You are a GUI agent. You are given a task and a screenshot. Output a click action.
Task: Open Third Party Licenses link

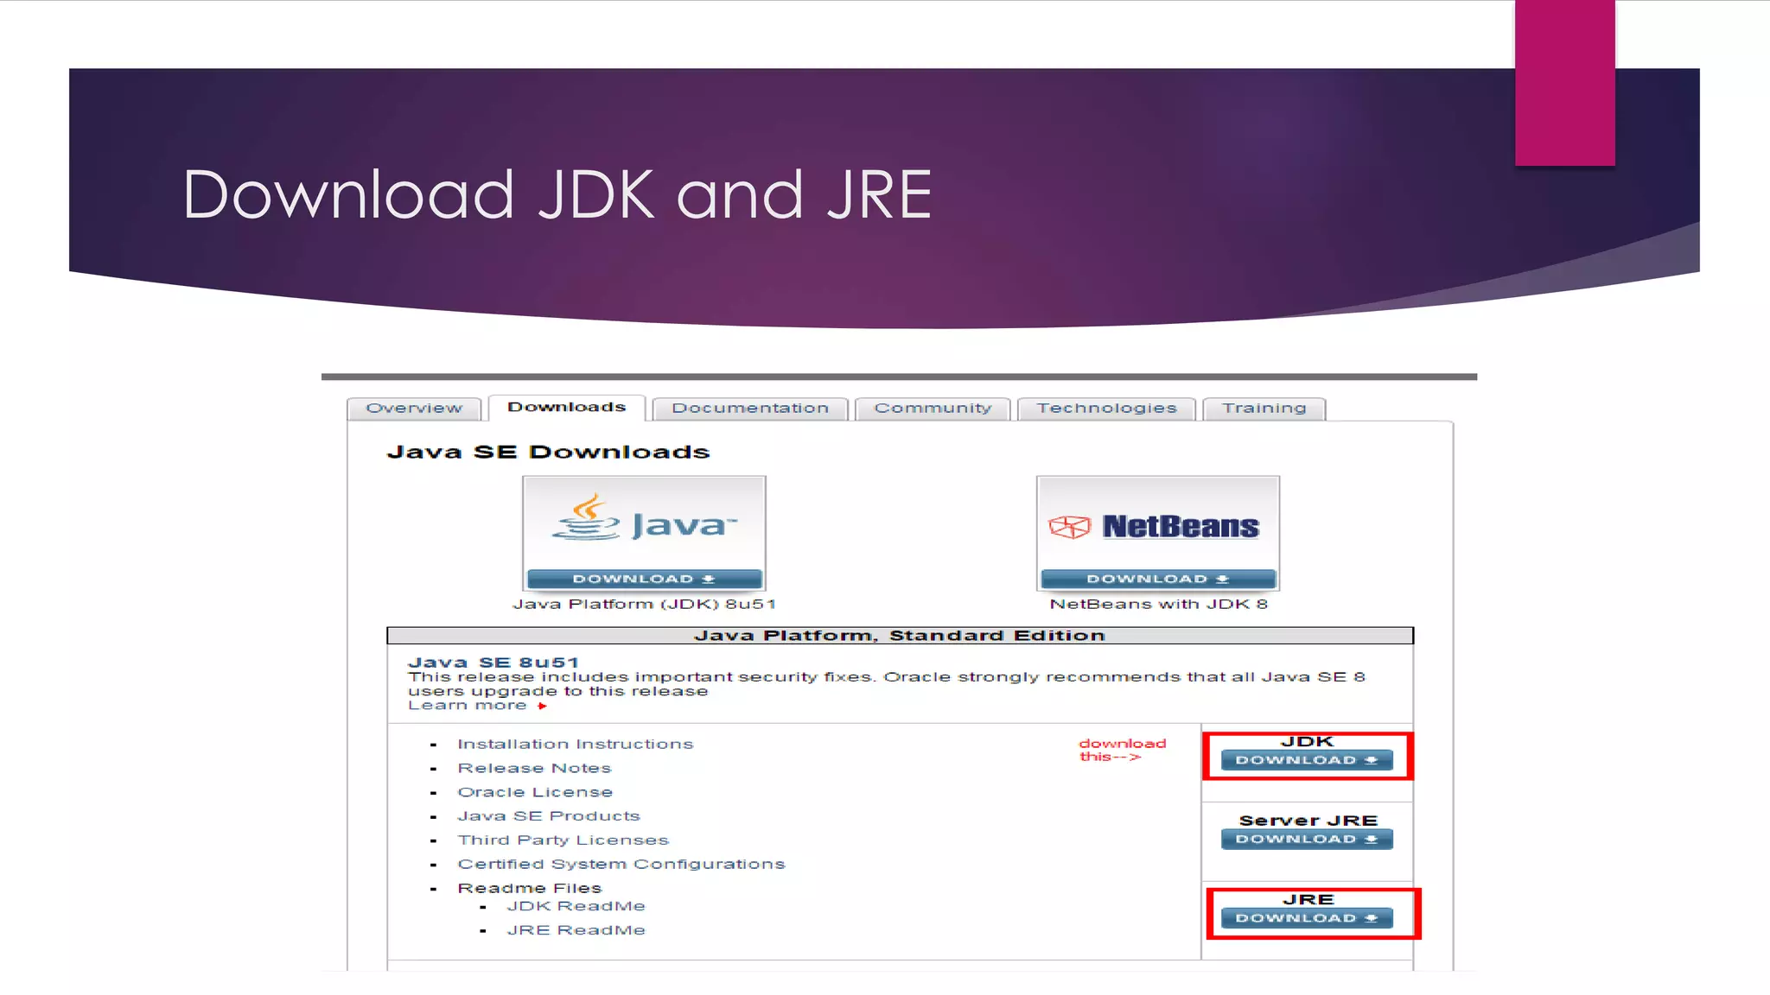[563, 840]
